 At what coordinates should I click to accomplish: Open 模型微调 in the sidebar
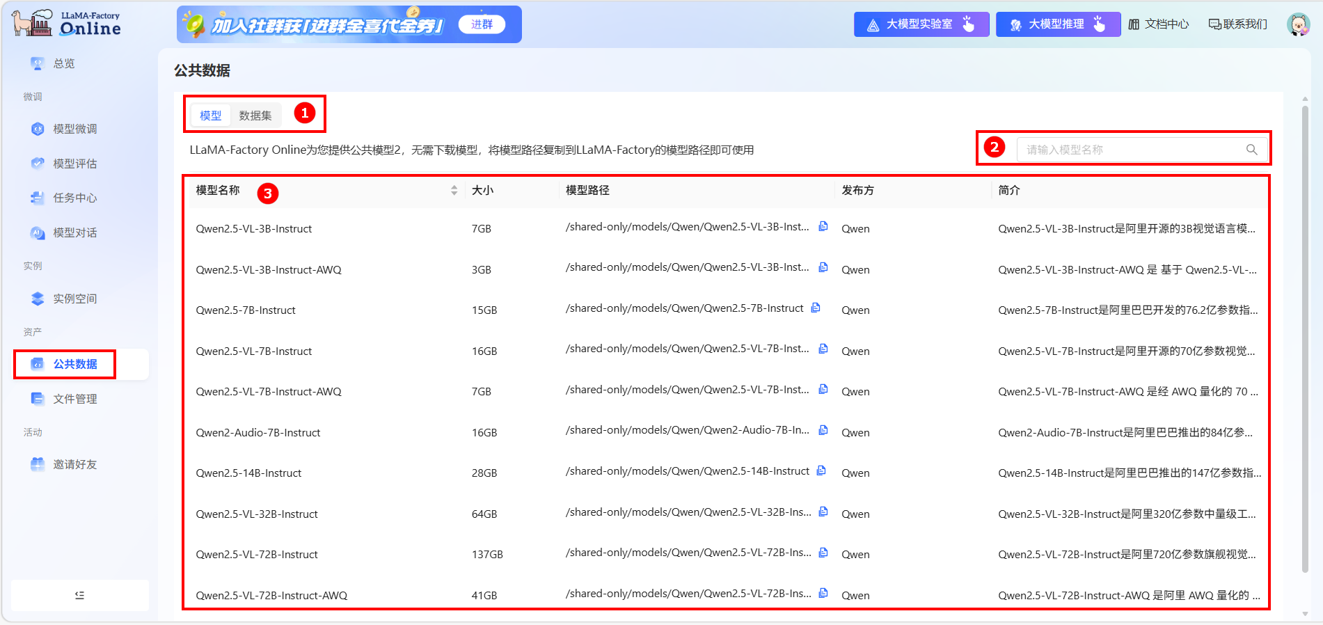(75, 129)
